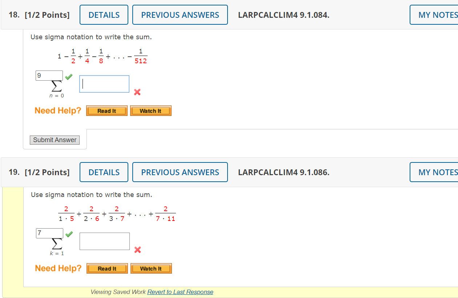
Task: Click the upper-limit field showing 7
Action: click(x=49, y=233)
